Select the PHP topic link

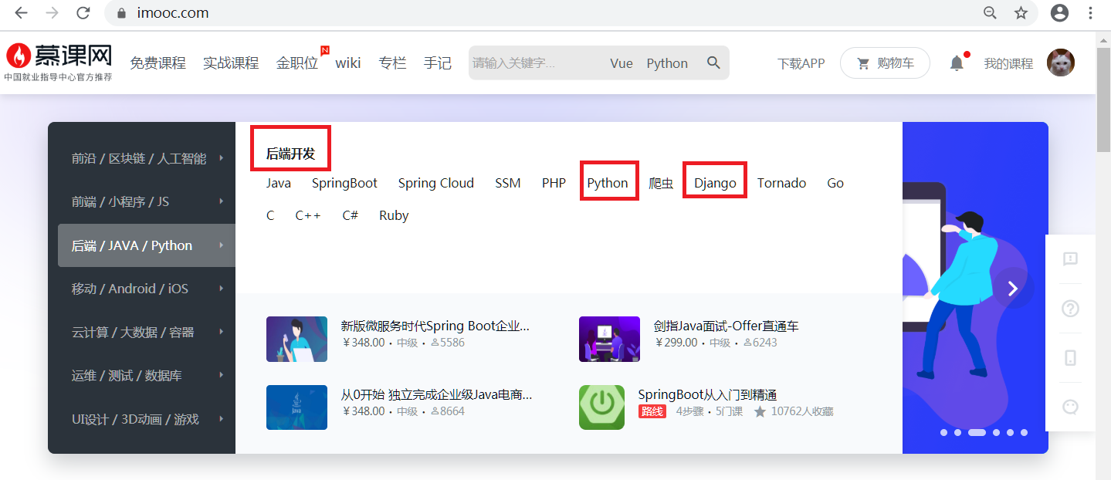point(554,183)
